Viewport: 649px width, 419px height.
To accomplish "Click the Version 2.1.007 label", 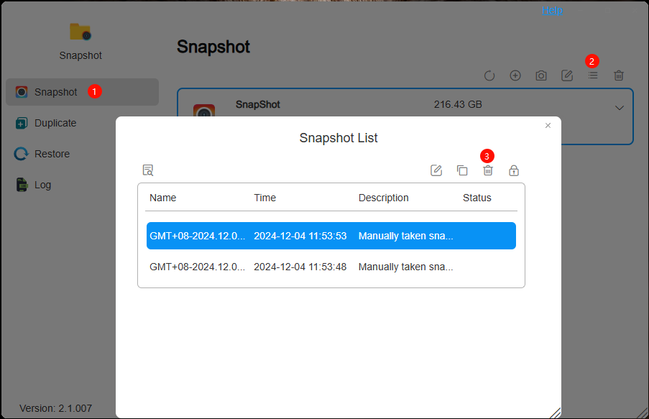I will pos(55,408).
